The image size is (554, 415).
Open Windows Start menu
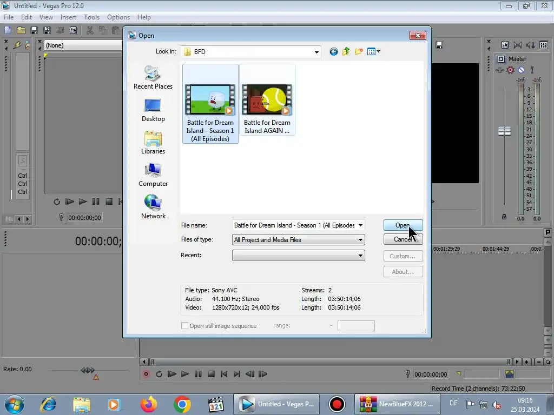(15, 404)
